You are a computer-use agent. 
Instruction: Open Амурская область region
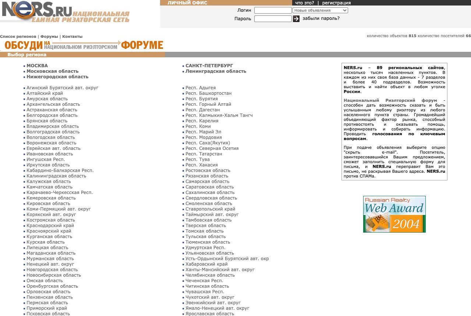47,99
